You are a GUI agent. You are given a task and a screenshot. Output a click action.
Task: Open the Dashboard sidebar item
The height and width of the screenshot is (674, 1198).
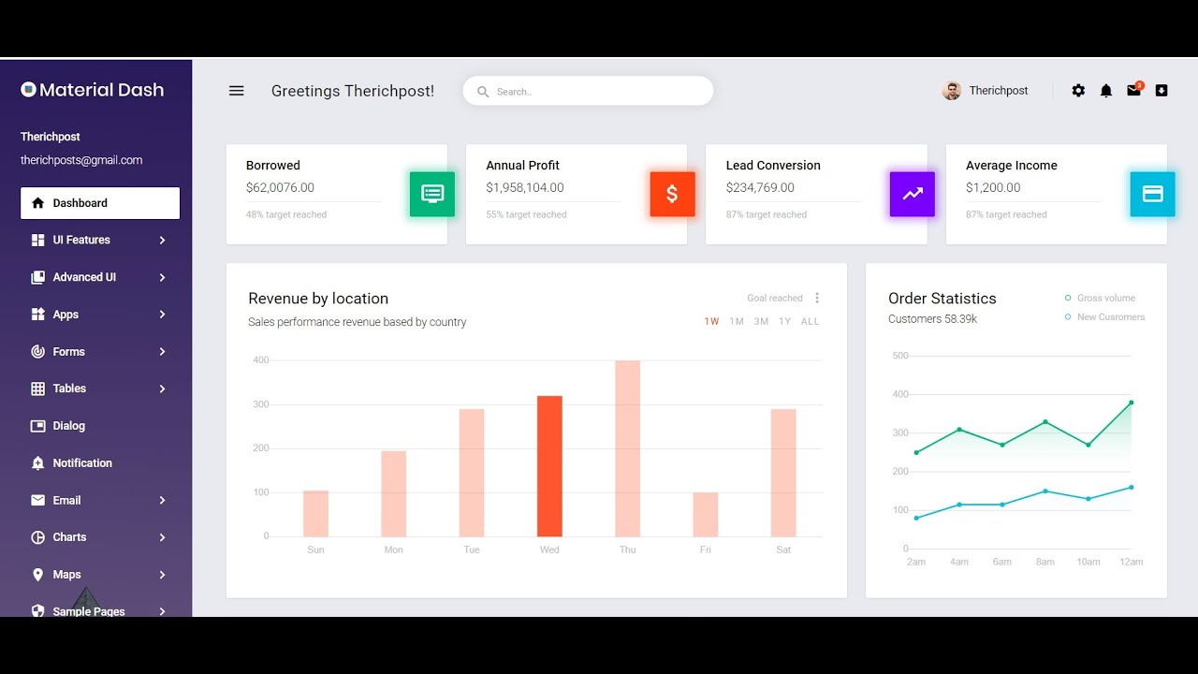tap(100, 203)
